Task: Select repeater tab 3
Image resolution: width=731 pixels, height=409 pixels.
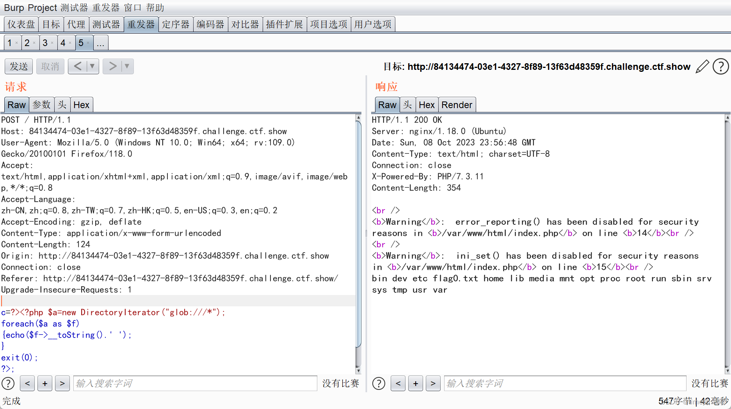Action: (x=45, y=43)
